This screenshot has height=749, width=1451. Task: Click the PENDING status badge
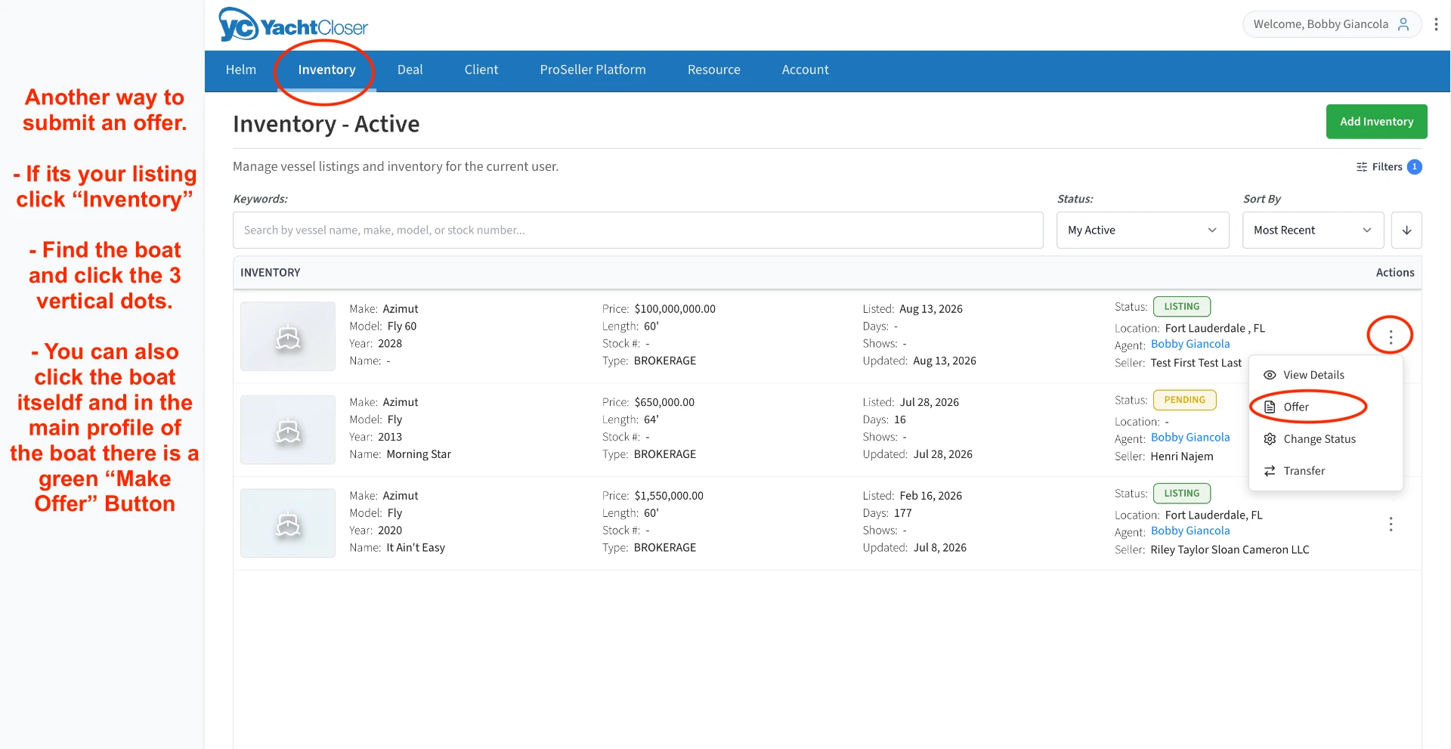1185,400
